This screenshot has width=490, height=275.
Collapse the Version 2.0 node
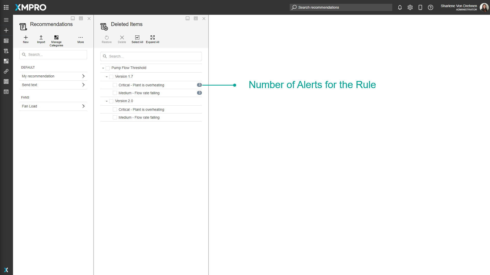point(107,101)
